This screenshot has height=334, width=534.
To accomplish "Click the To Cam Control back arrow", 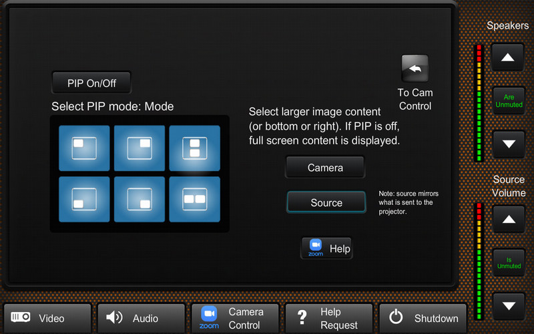I will (415, 69).
